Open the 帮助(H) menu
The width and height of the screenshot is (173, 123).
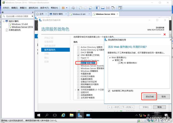coord(54,8)
